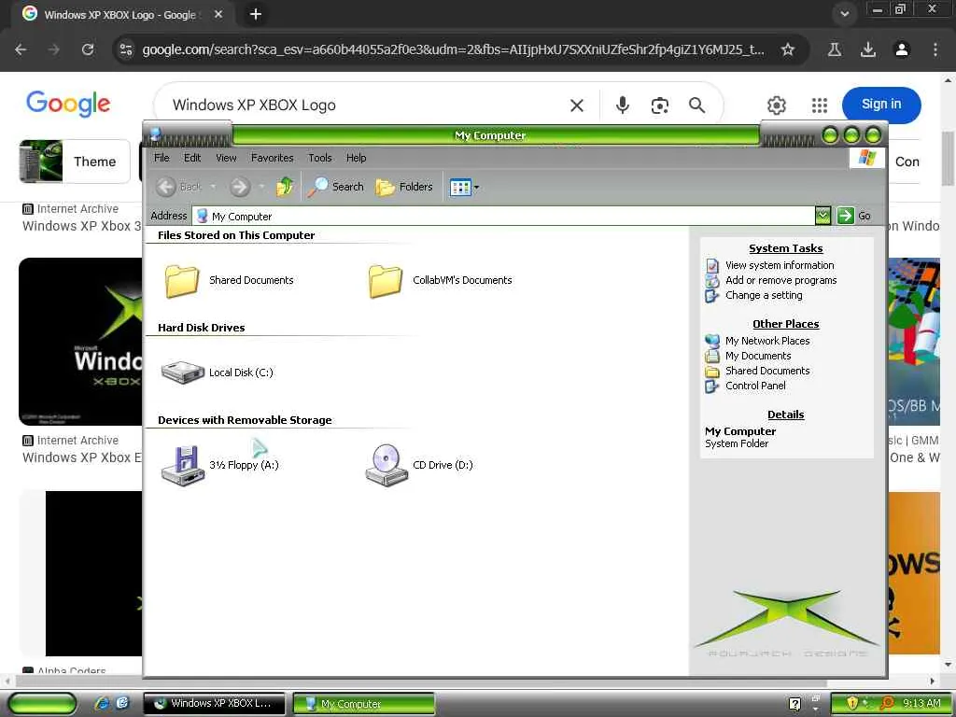Click the help question mark tray icon

pos(795,704)
